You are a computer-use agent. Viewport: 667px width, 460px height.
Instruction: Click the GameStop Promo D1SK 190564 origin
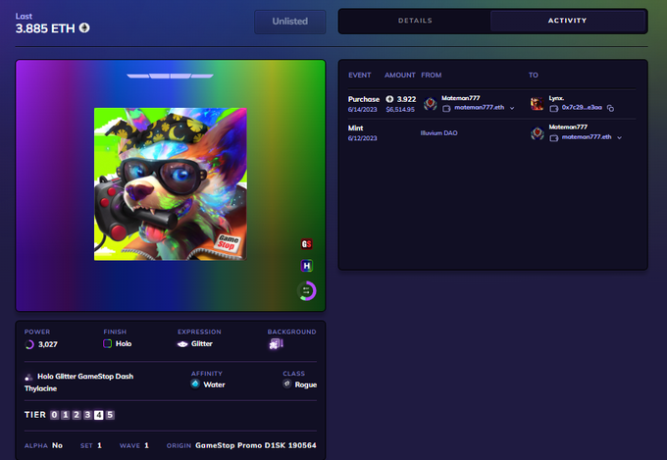pos(256,445)
